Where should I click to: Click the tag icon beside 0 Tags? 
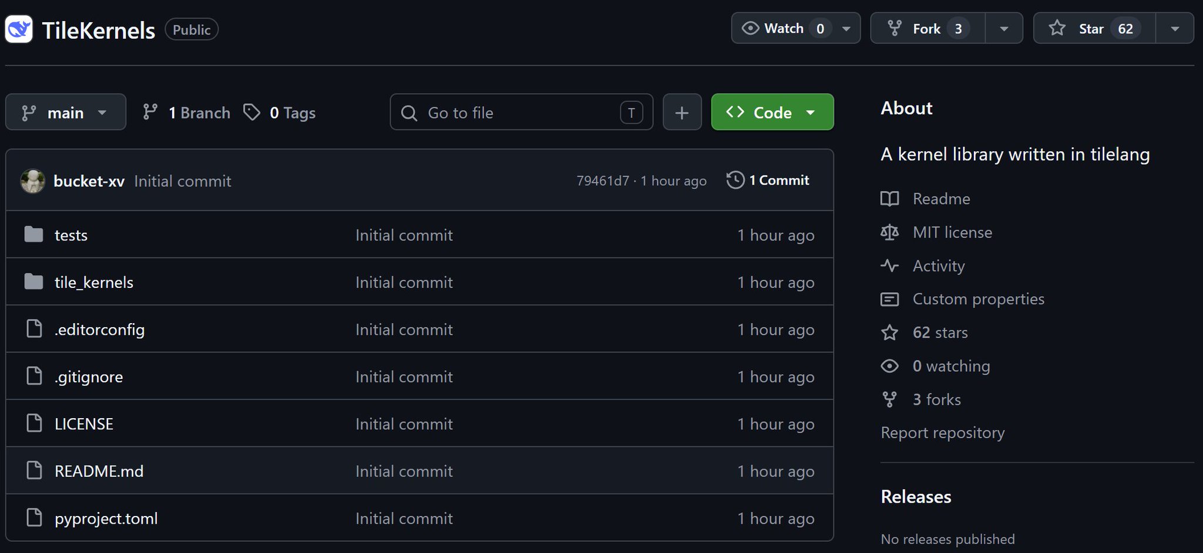[251, 112]
